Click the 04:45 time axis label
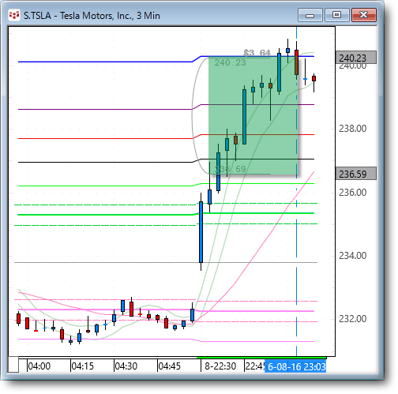 (170, 366)
